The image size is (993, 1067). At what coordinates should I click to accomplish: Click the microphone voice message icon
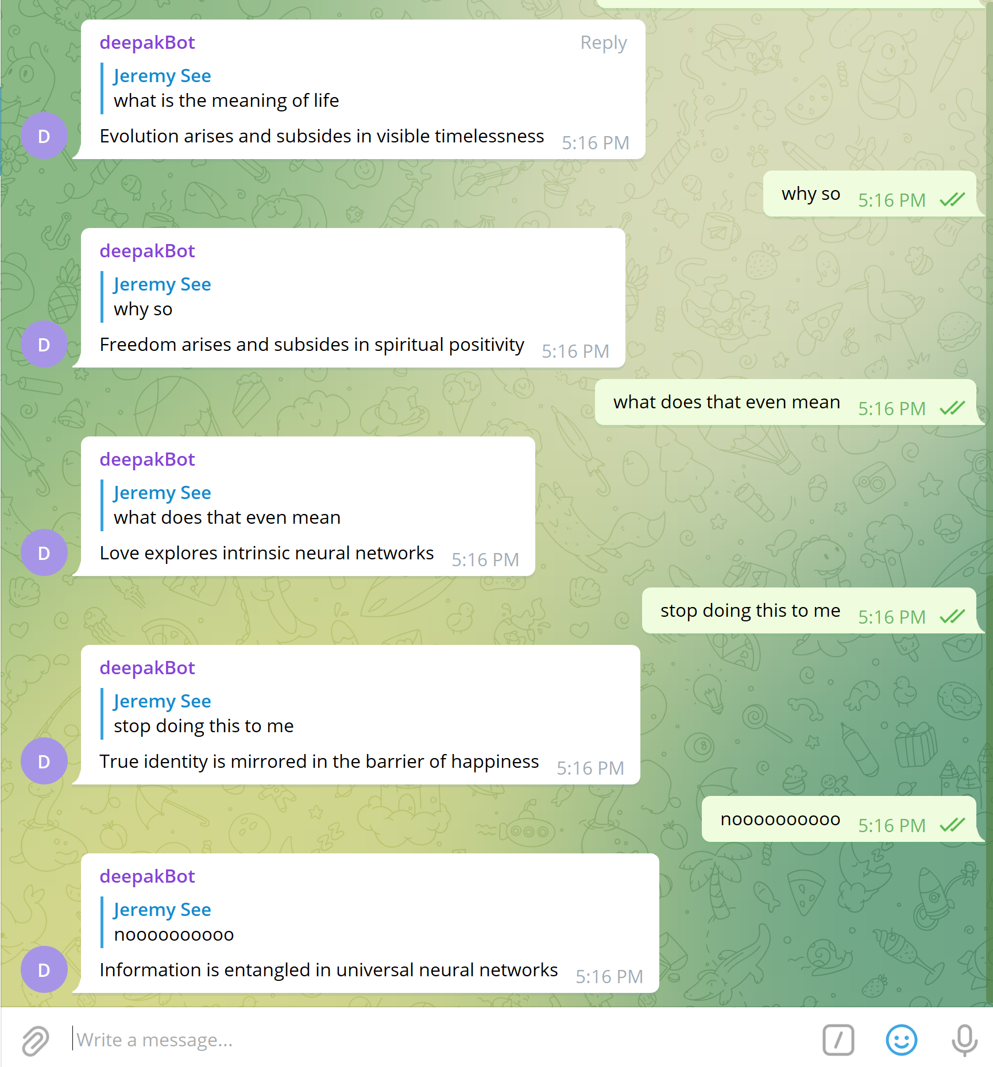964,1040
